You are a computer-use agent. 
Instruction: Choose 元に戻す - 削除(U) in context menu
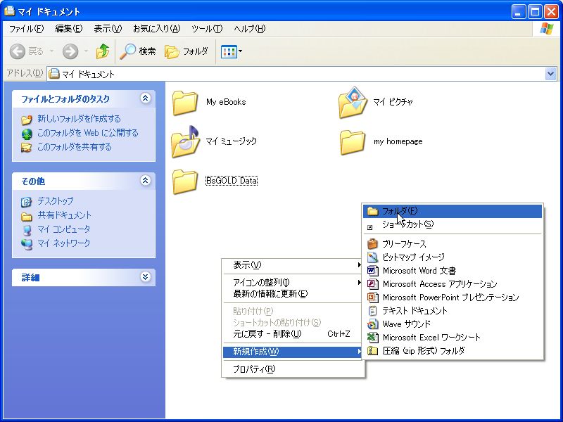[x=292, y=333]
